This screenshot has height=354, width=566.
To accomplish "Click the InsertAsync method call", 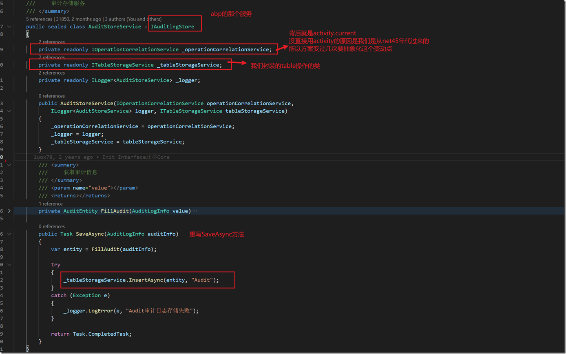I will (146, 280).
